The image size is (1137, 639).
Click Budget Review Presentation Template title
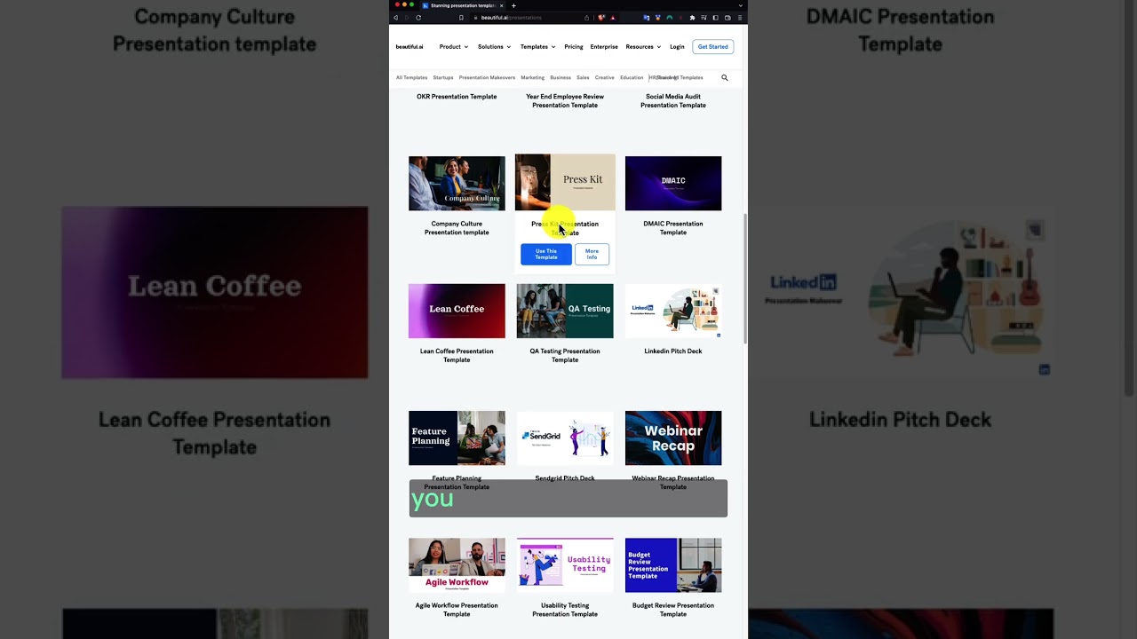pos(673,610)
